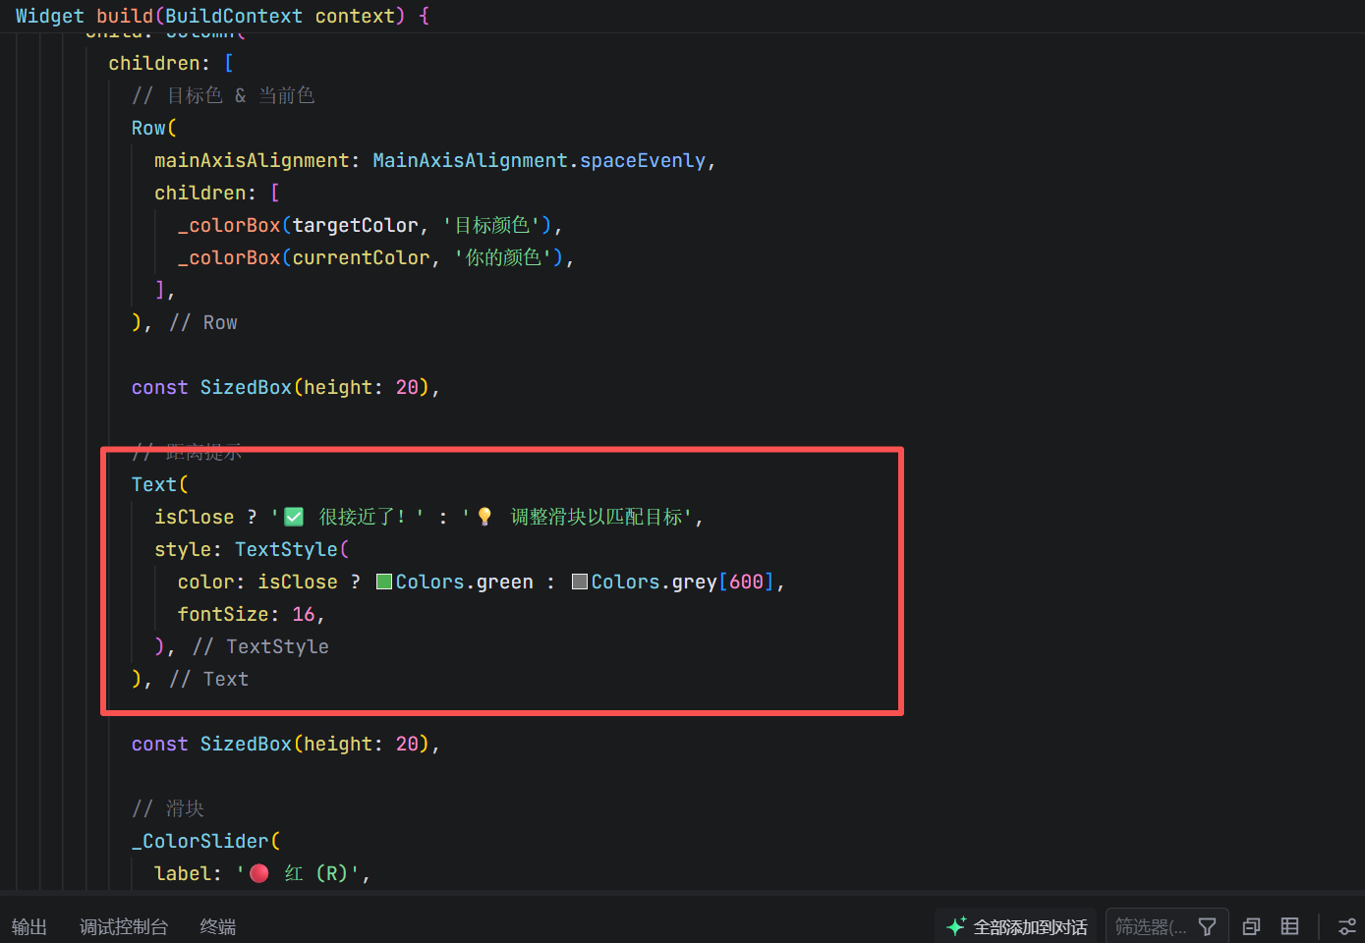Click '调整滑块以匹配目标' string in the code
Screen dimensions: 1365x943
click(x=597, y=517)
